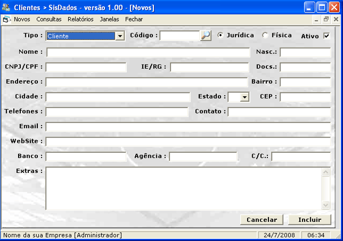Focus the CNPJ/CPF input field

point(86,67)
